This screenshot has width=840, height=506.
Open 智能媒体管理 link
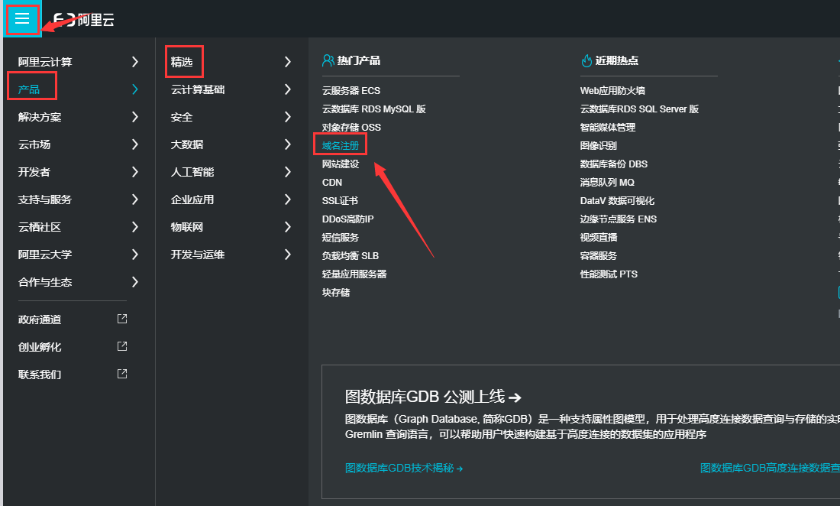coord(608,127)
